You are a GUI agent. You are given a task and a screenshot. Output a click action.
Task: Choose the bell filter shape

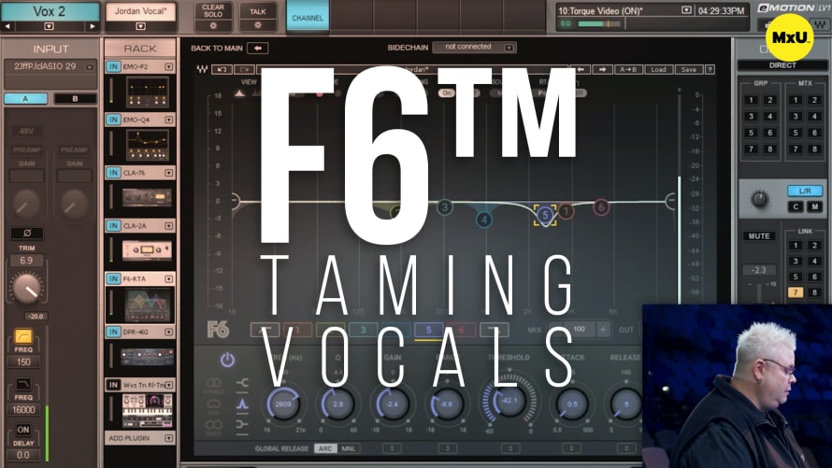[x=242, y=404]
